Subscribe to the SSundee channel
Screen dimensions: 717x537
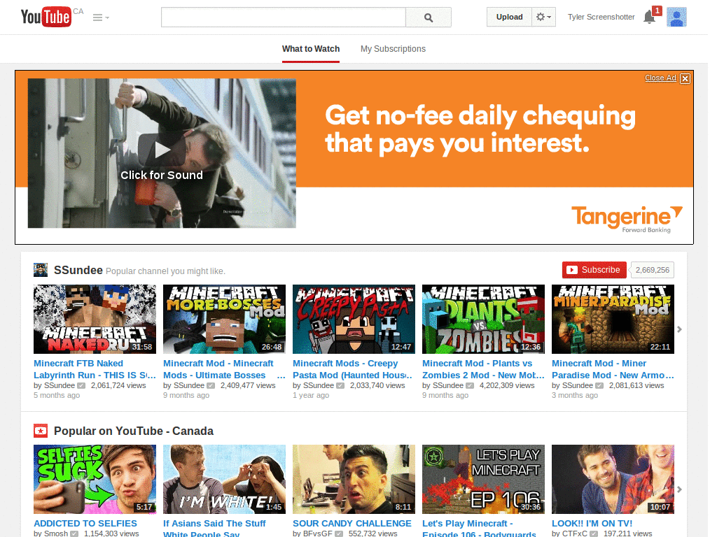pos(594,270)
